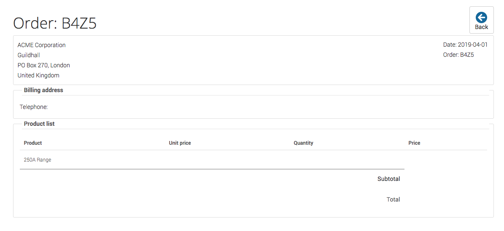Click the Order: B4Z5 reference under date
Image resolution: width=504 pixels, height=231 pixels.
coord(458,55)
